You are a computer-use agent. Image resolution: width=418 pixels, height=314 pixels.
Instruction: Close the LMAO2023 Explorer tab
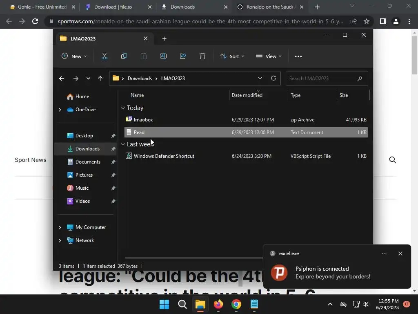coord(146,38)
